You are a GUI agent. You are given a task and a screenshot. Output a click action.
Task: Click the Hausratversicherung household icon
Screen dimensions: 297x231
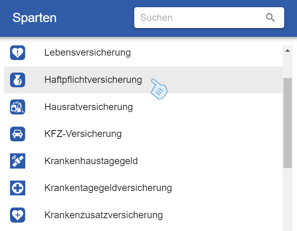click(18, 107)
